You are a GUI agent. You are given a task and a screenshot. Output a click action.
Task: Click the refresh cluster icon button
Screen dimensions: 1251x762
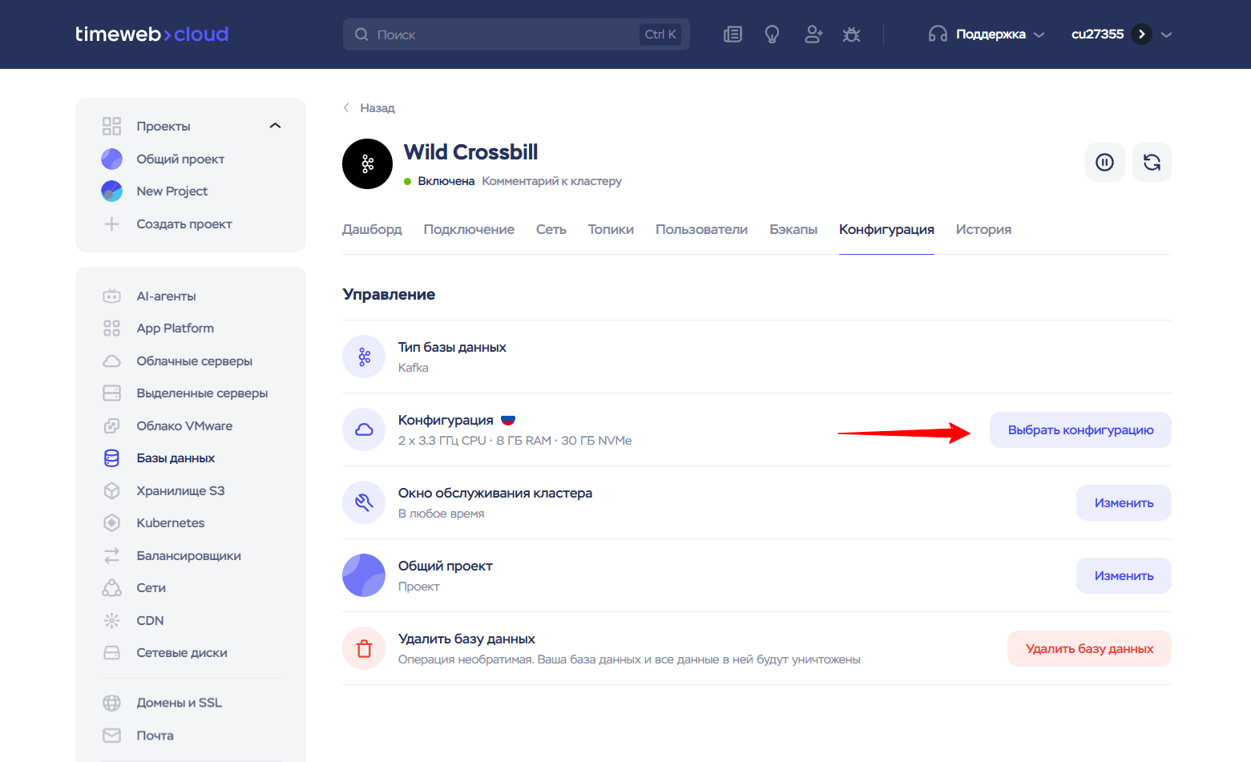[x=1152, y=163]
